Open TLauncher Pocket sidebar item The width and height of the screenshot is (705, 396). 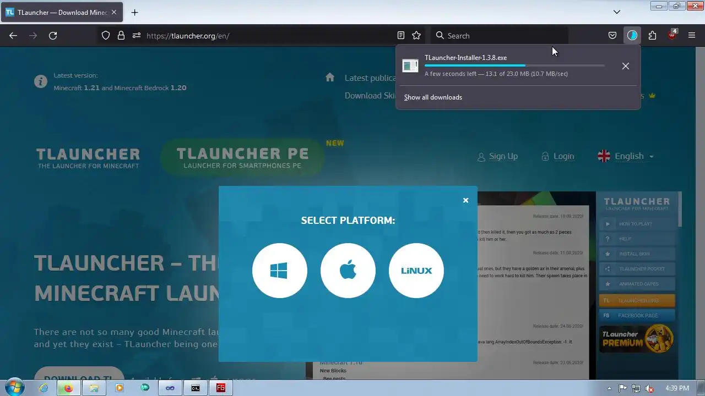point(637,269)
